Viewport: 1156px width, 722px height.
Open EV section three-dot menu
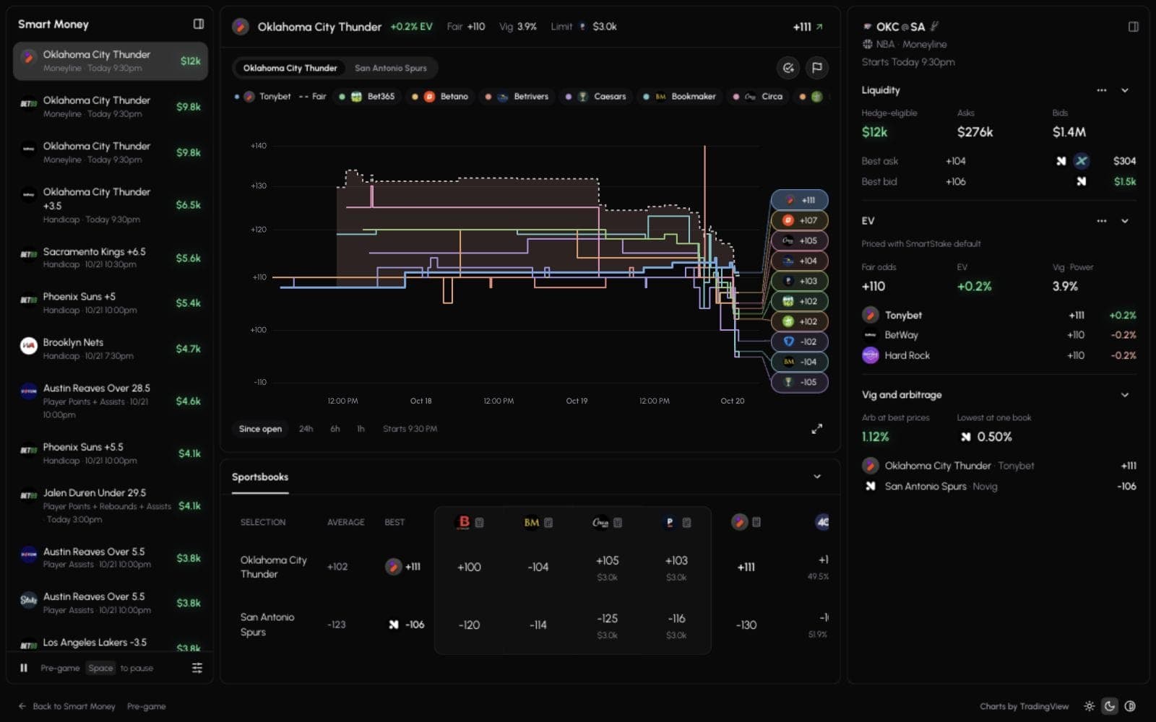1101,221
